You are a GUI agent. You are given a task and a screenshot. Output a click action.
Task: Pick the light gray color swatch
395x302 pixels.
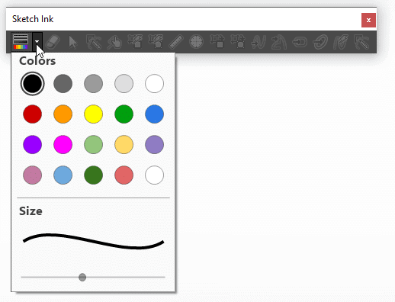[124, 84]
